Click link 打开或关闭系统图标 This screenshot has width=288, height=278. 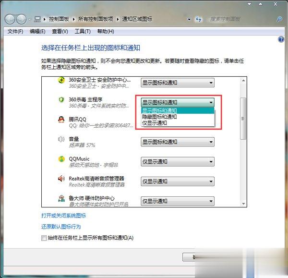click(64, 216)
